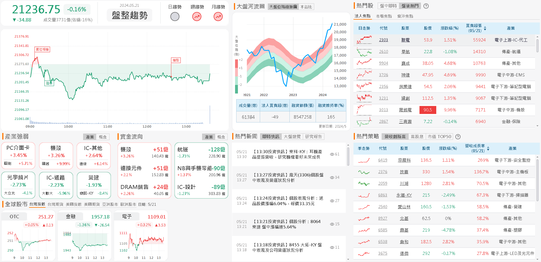
Task: Click stock code link 2303
Action: pyautogui.click(x=383, y=40)
